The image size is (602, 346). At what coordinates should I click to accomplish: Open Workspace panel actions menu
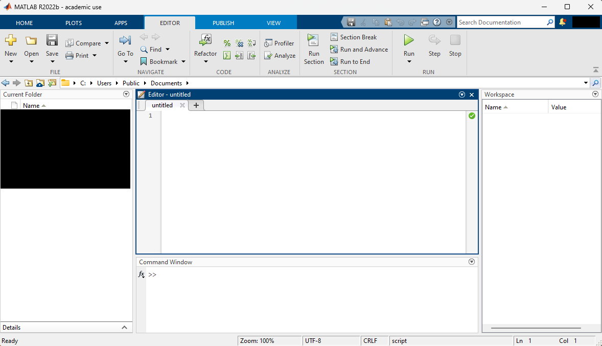(595, 94)
